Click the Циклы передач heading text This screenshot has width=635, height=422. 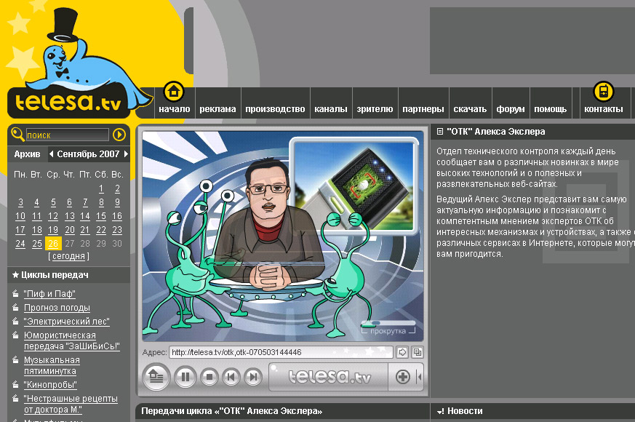55,275
